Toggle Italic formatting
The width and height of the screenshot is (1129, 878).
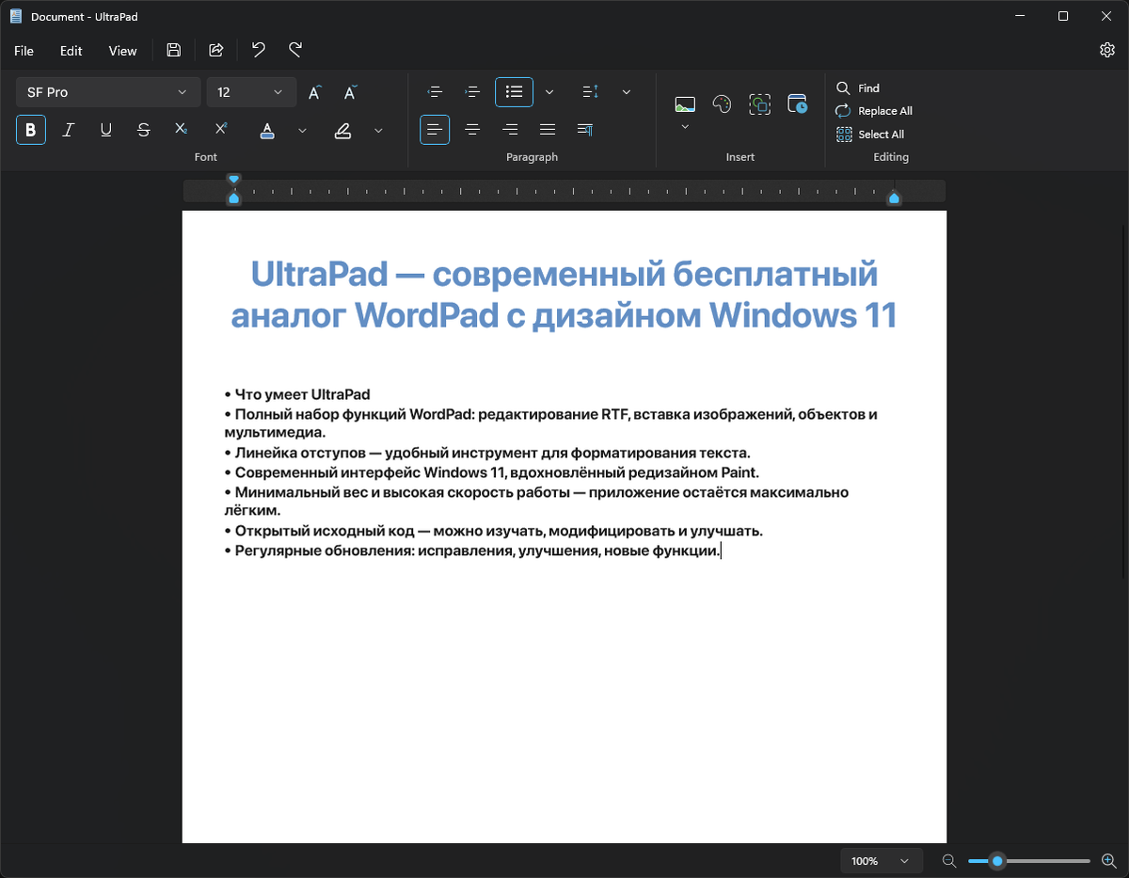tap(69, 130)
